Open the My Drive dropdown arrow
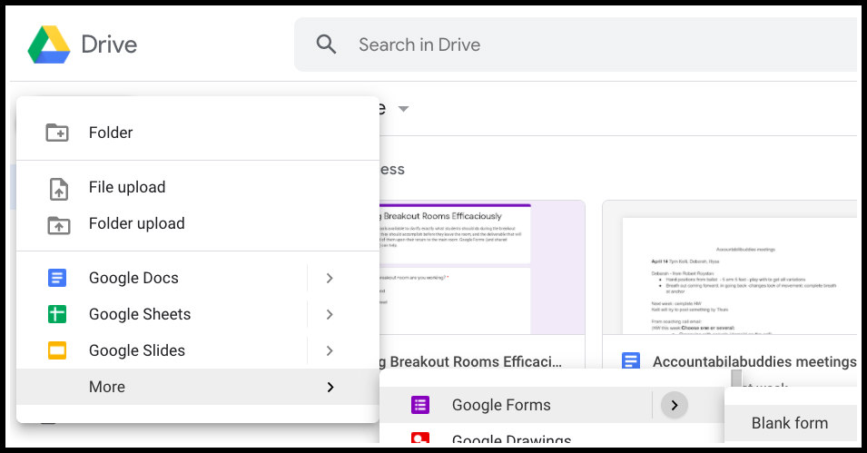867x453 pixels. click(403, 109)
